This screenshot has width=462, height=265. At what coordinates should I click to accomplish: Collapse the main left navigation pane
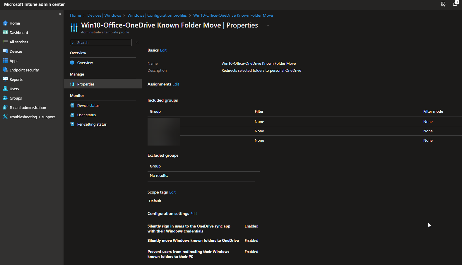[60, 14]
